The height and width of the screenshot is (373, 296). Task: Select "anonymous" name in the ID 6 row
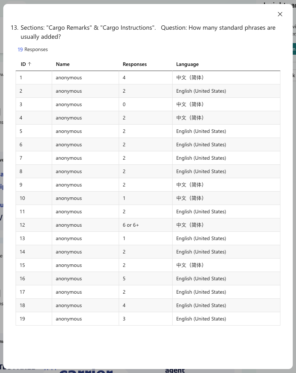coord(69,145)
